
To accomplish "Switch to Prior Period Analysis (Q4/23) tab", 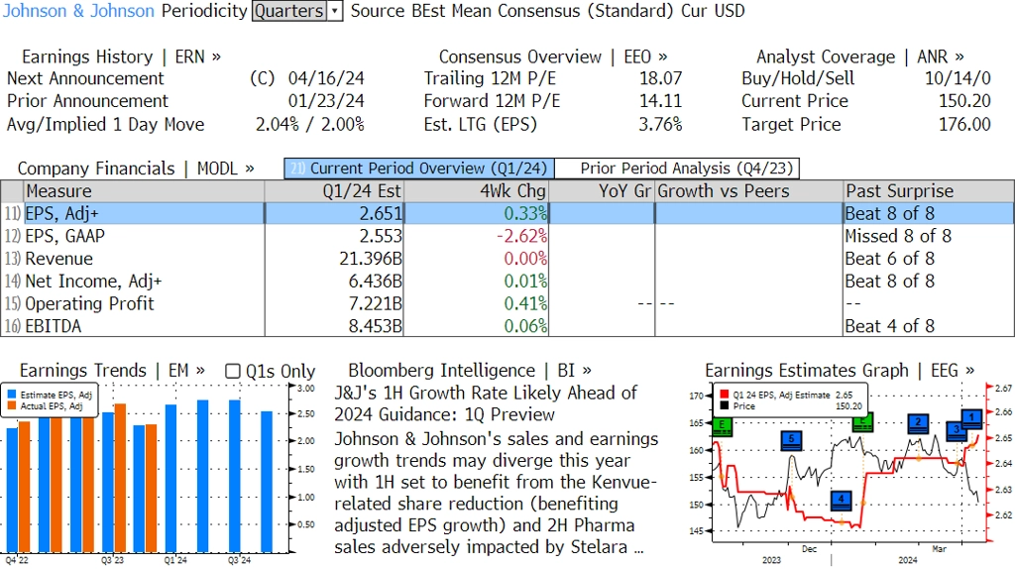I will point(677,169).
